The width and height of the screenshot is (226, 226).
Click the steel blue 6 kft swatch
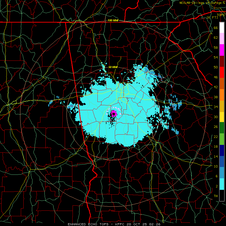point(222,173)
